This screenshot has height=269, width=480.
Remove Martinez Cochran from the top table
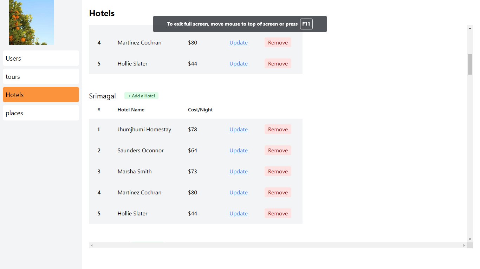coord(278,42)
